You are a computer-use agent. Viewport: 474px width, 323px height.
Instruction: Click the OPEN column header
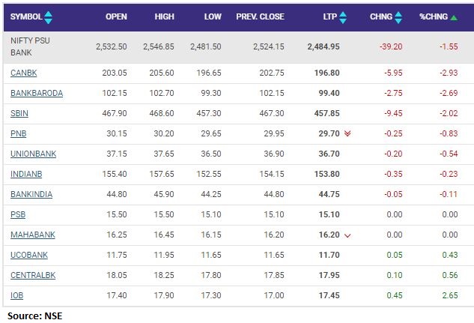pos(116,16)
